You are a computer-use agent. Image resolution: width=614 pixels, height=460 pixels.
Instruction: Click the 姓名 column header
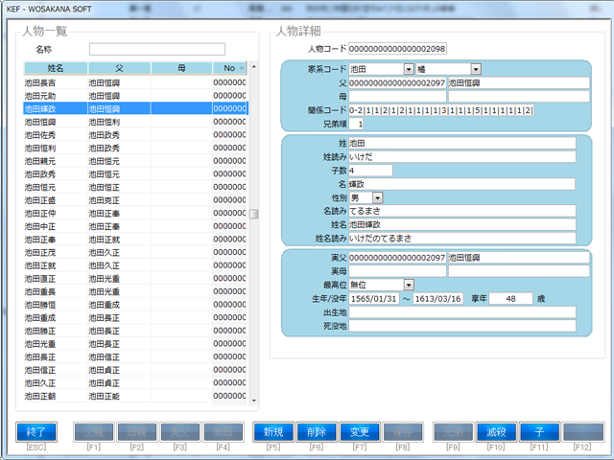[56, 68]
